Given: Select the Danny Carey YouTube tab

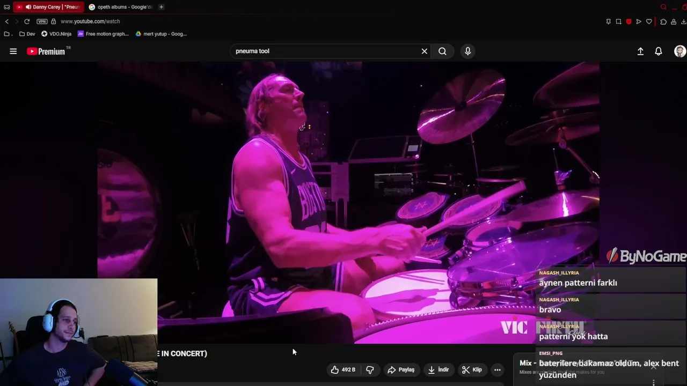Looking at the screenshot, I should click(x=49, y=7).
